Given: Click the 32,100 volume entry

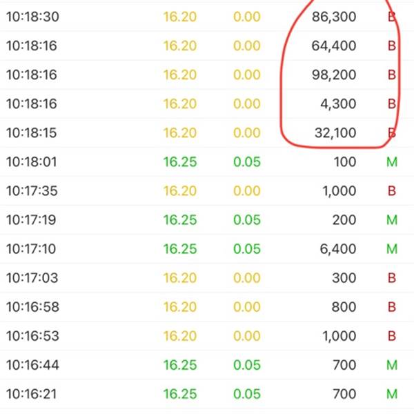Looking at the screenshot, I should [x=335, y=132].
